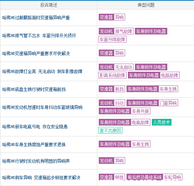Click 变速器 顿挫 tag

(112, 177)
